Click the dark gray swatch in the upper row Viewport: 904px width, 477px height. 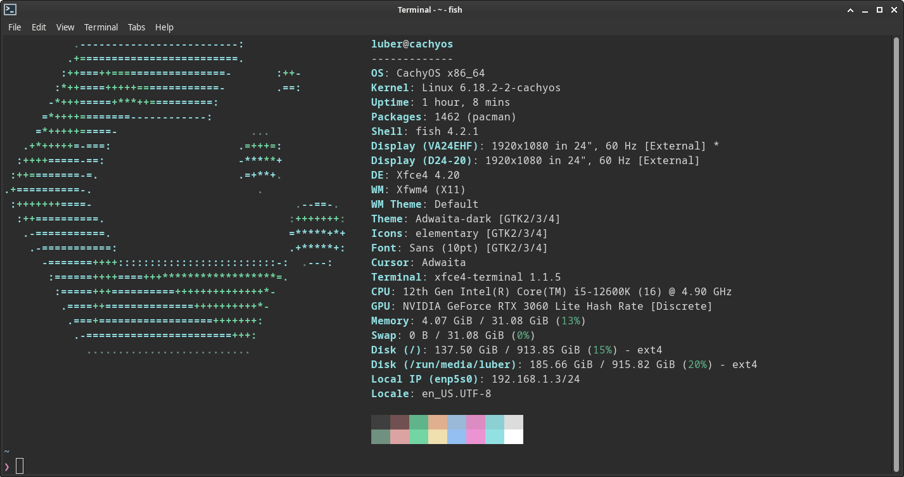pos(381,422)
